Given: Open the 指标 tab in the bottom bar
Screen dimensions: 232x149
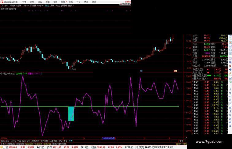Looking at the screenshot, I should pyautogui.click(x=2, y=141).
